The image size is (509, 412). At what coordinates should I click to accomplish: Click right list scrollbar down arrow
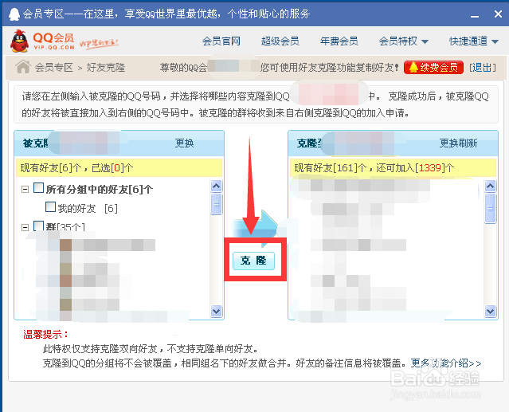coord(490,311)
